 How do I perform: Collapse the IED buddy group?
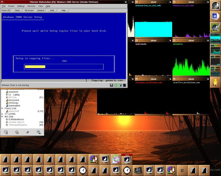[x=2, y=117]
